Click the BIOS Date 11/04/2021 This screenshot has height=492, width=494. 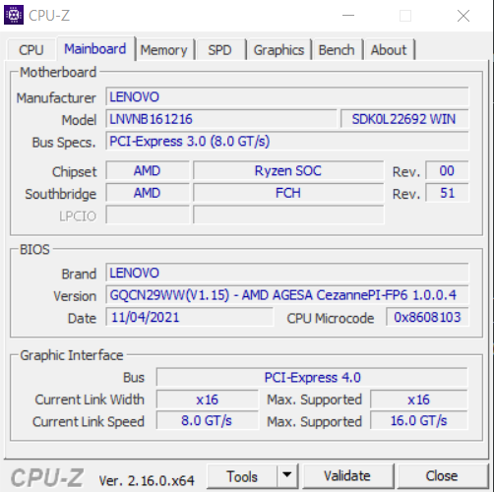(190, 317)
